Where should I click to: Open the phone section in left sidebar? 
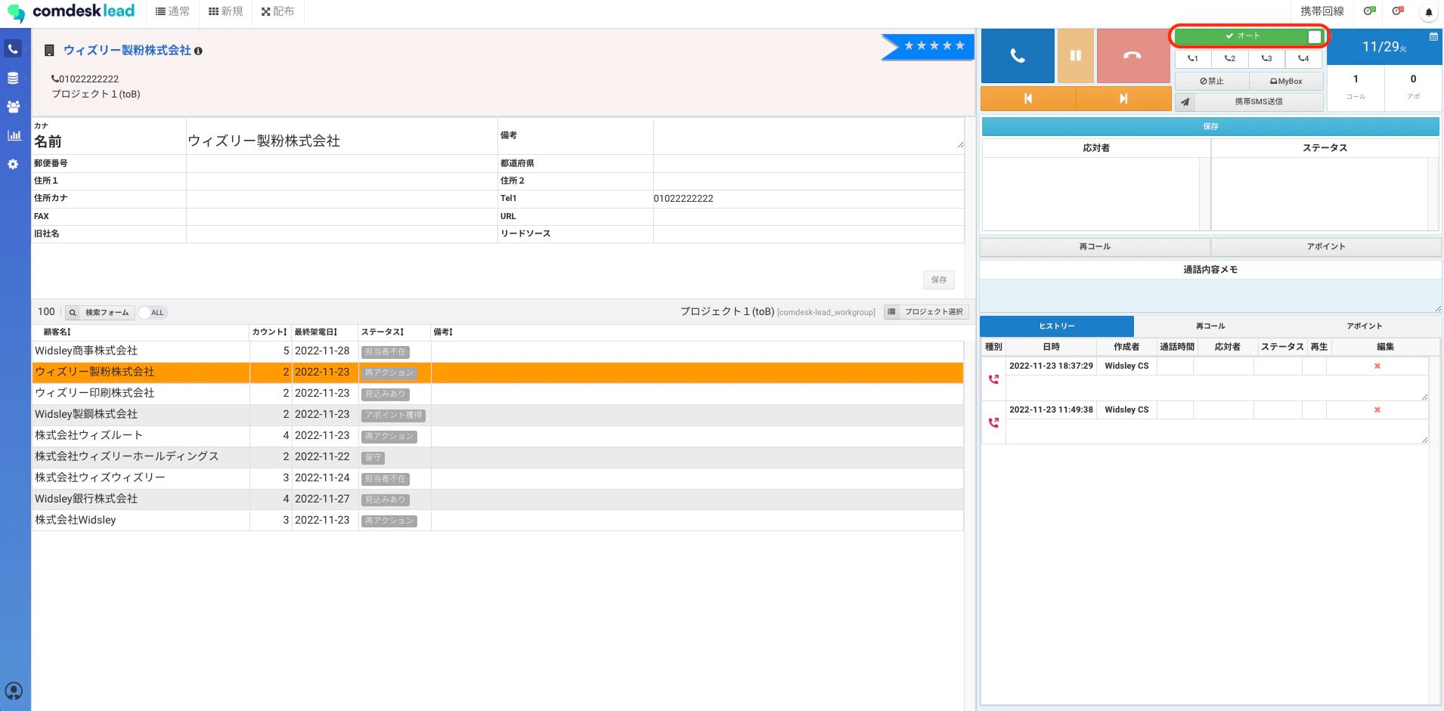(13, 49)
